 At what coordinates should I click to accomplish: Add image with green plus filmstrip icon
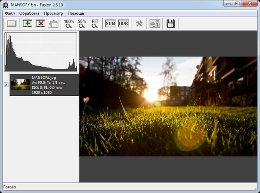click(28, 23)
